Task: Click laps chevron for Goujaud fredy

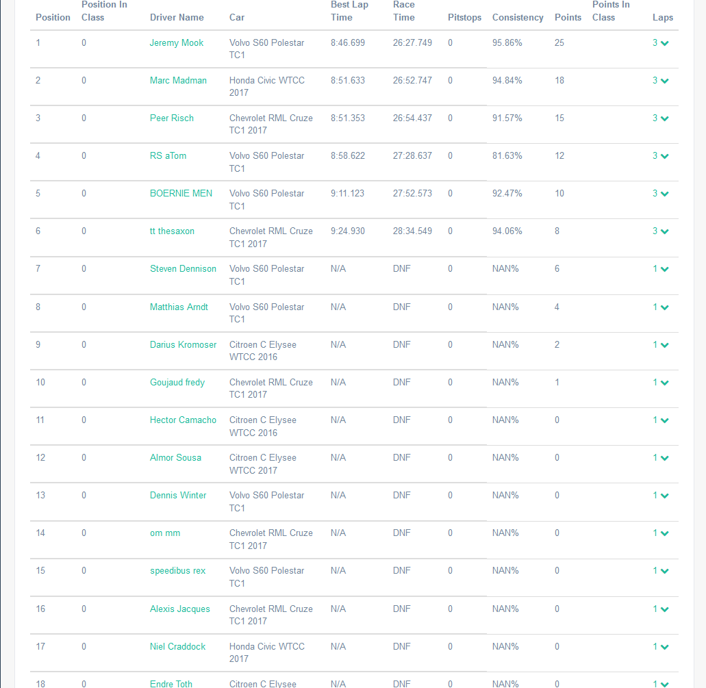Action: 664,383
